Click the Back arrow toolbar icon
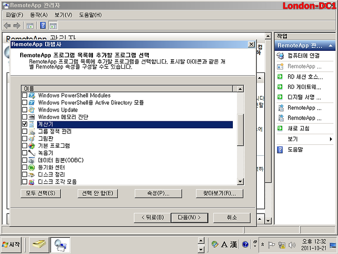Image resolution: width=338 pixels, height=254 pixels. [x=8, y=26]
